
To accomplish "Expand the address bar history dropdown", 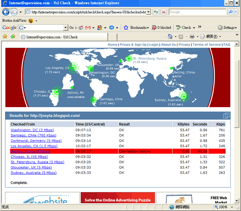I will point(148,12).
